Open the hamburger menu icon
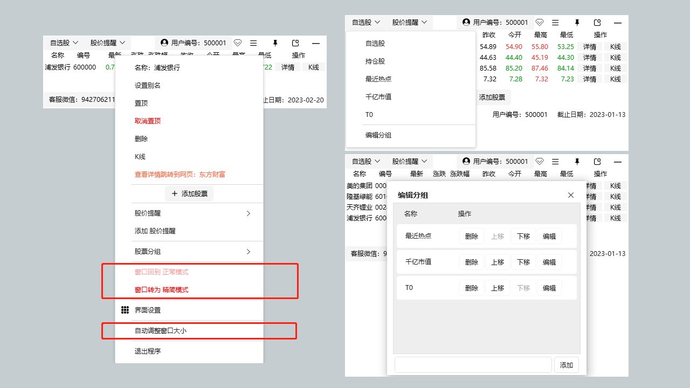This screenshot has height=388, width=690. pyautogui.click(x=253, y=43)
